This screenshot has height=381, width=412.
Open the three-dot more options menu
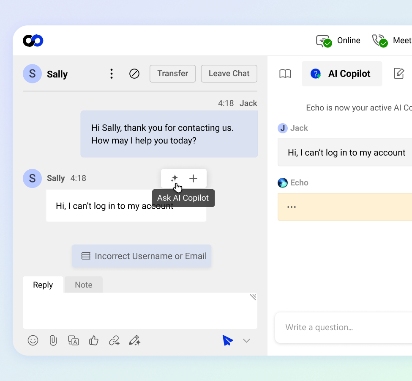(112, 74)
